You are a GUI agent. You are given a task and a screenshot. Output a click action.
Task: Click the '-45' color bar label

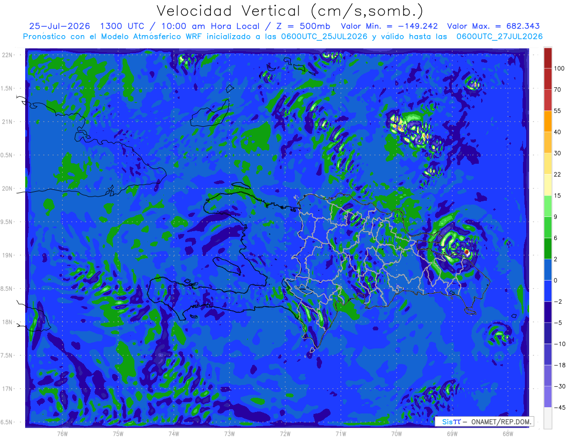click(559, 408)
